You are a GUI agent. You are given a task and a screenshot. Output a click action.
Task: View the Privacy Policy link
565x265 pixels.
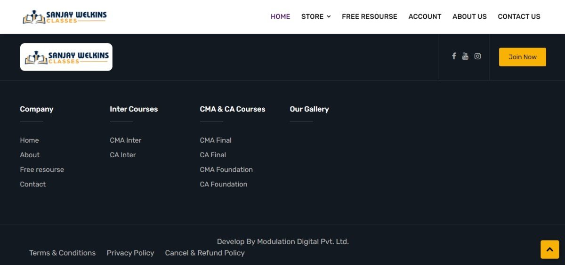[x=130, y=253]
